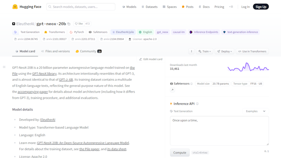
Task: Open the expanded navigation menu icon
Action: point(231,7)
